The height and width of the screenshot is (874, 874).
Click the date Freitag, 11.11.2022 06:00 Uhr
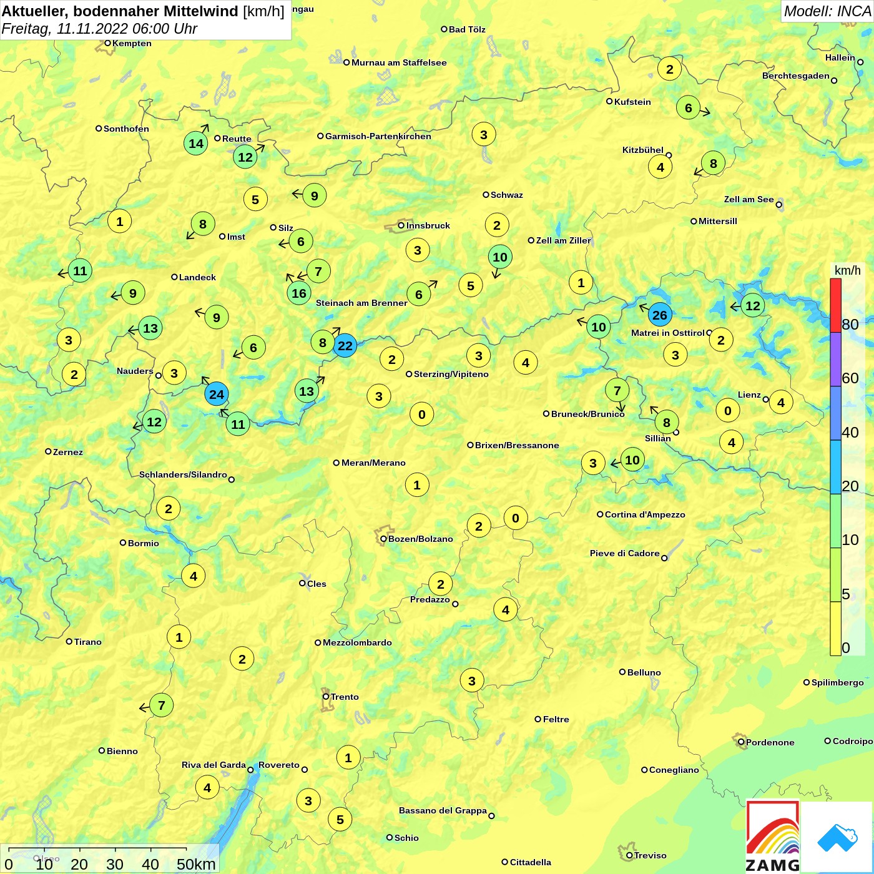(99, 29)
